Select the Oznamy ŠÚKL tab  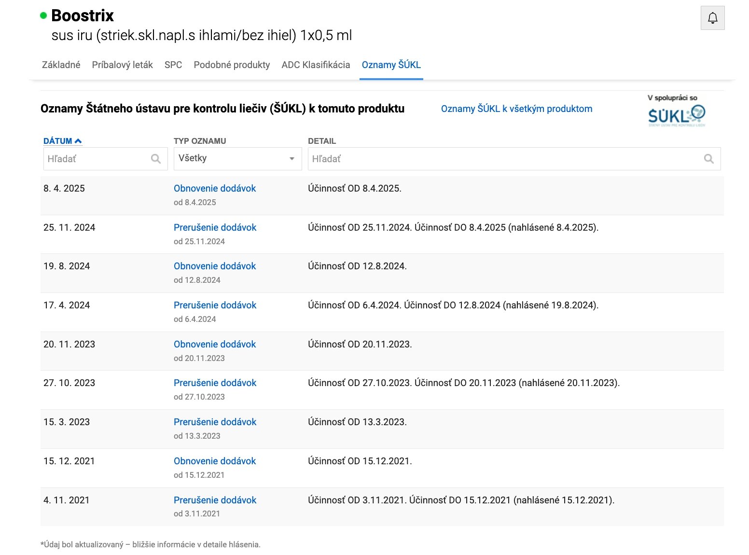tap(391, 65)
